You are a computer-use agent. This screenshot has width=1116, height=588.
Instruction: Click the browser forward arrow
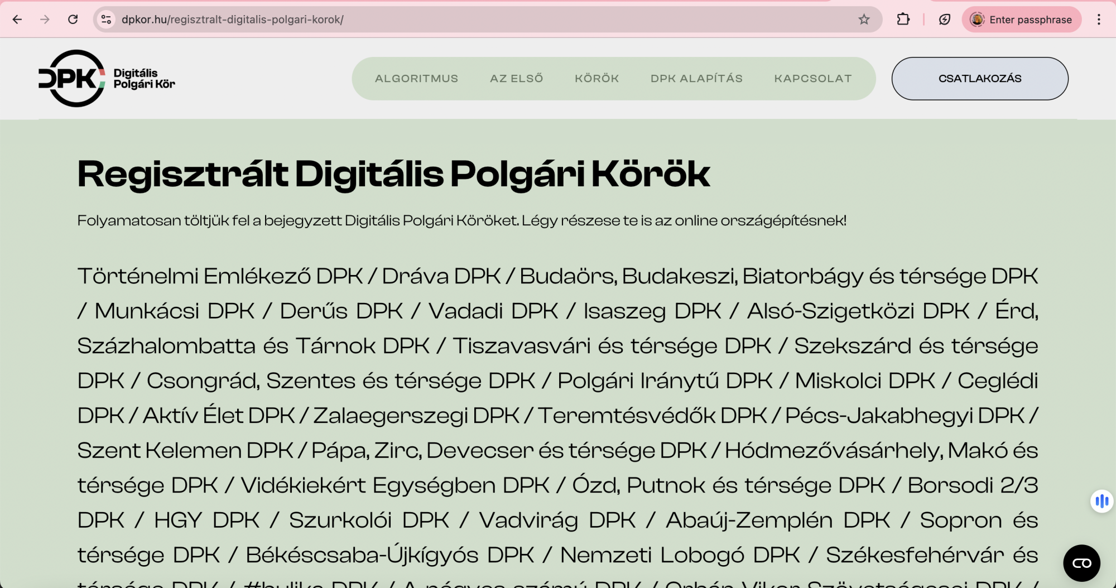[45, 20]
